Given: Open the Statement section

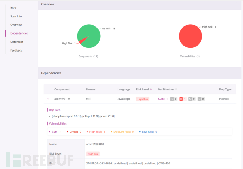Looking at the screenshot, I should [x=17, y=42].
